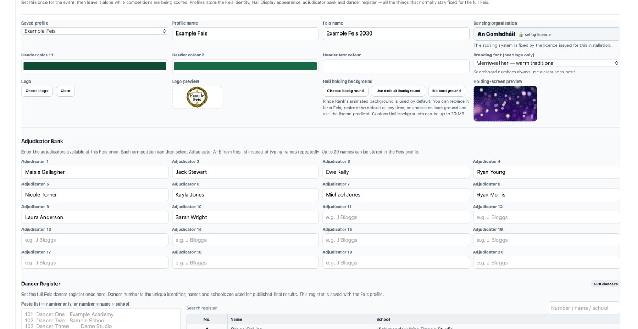The height and width of the screenshot is (329, 638).
Task: Click the holding-screen preview thumbnail
Action: tap(505, 103)
